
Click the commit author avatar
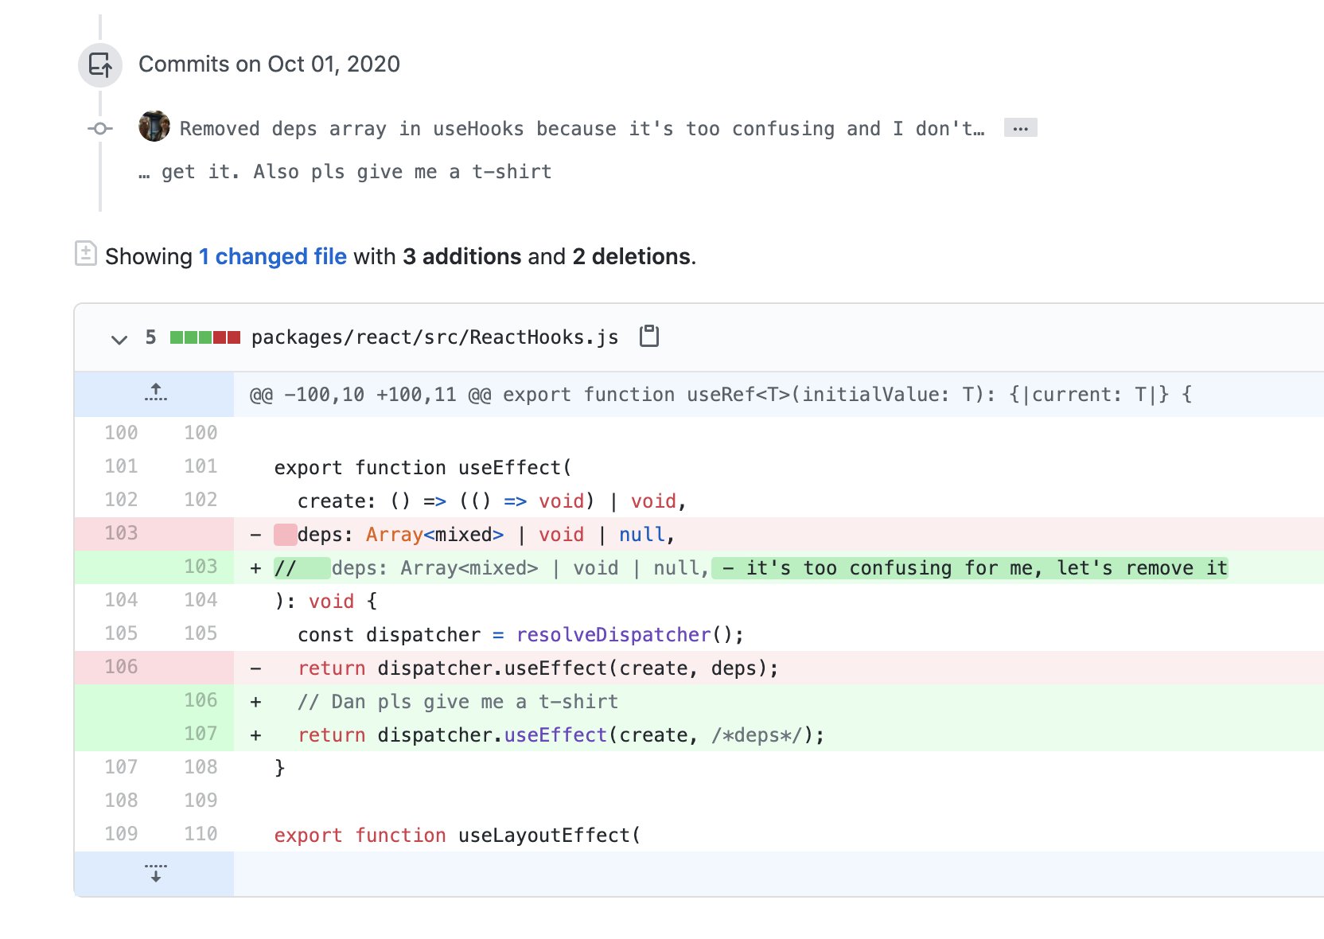[x=154, y=127]
